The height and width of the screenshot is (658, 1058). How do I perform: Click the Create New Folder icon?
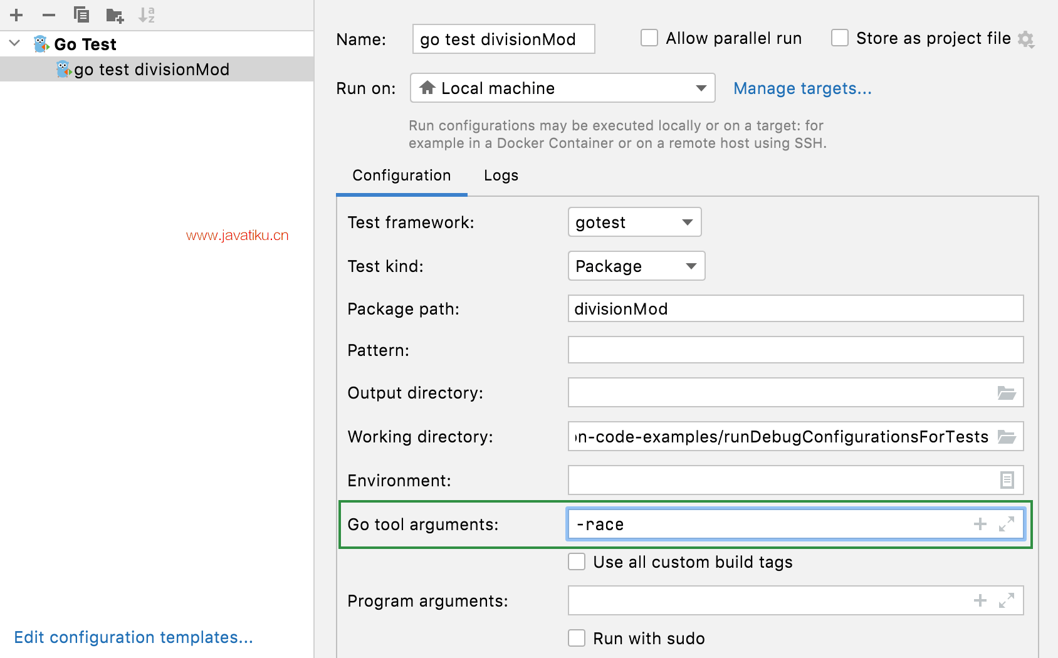coord(115,15)
